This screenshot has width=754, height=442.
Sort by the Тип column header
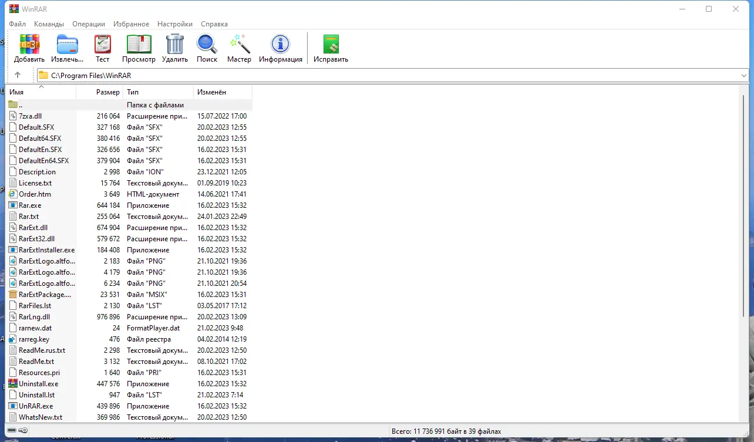coord(159,92)
